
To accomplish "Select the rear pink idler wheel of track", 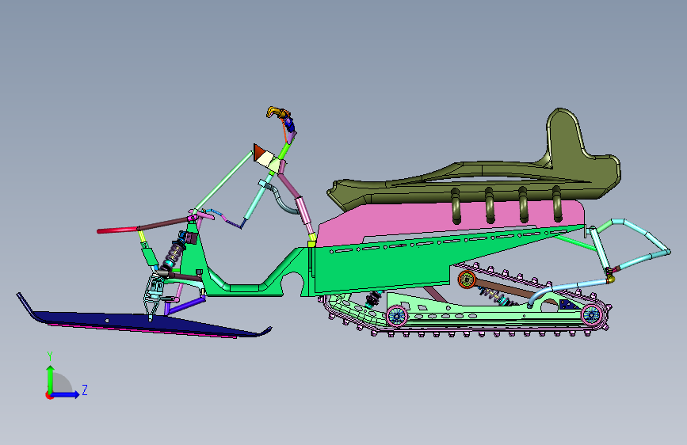I will [x=591, y=314].
